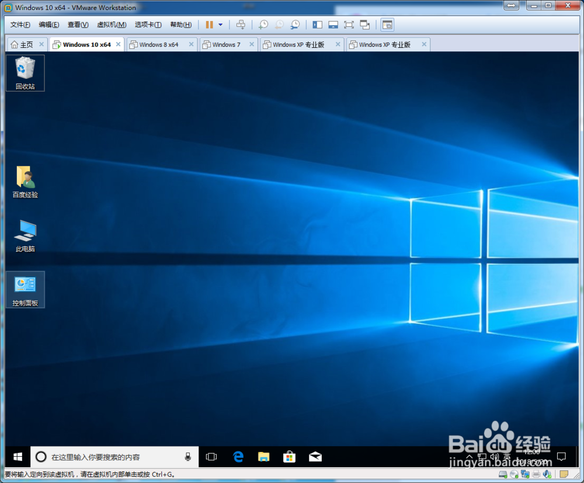This screenshot has width=584, height=483.
Task: Select the 回收站 recycle bin desktop icon
Action: tap(25, 73)
